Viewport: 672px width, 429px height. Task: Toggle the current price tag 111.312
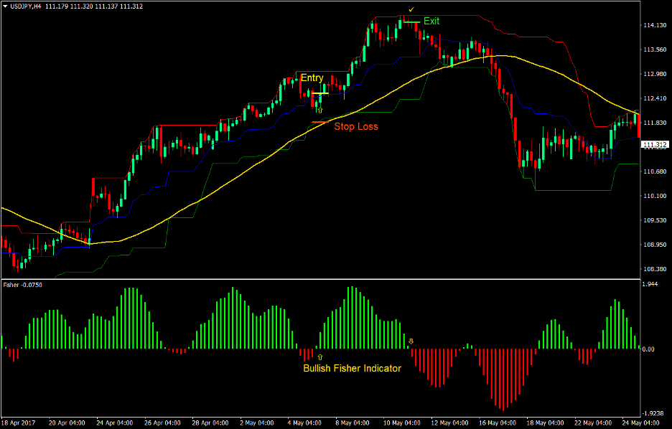[x=654, y=144]
